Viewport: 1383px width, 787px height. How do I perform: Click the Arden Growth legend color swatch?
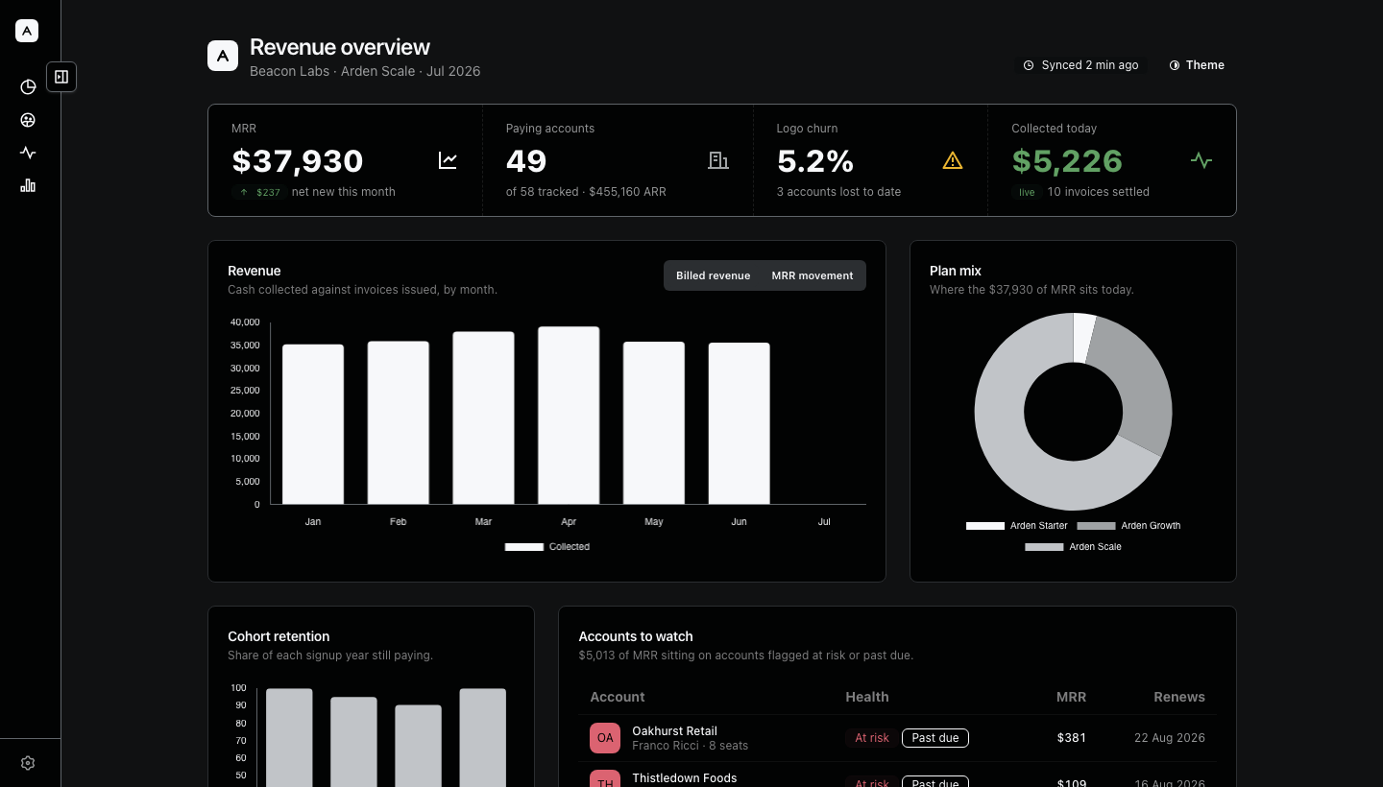[1097, 526]
